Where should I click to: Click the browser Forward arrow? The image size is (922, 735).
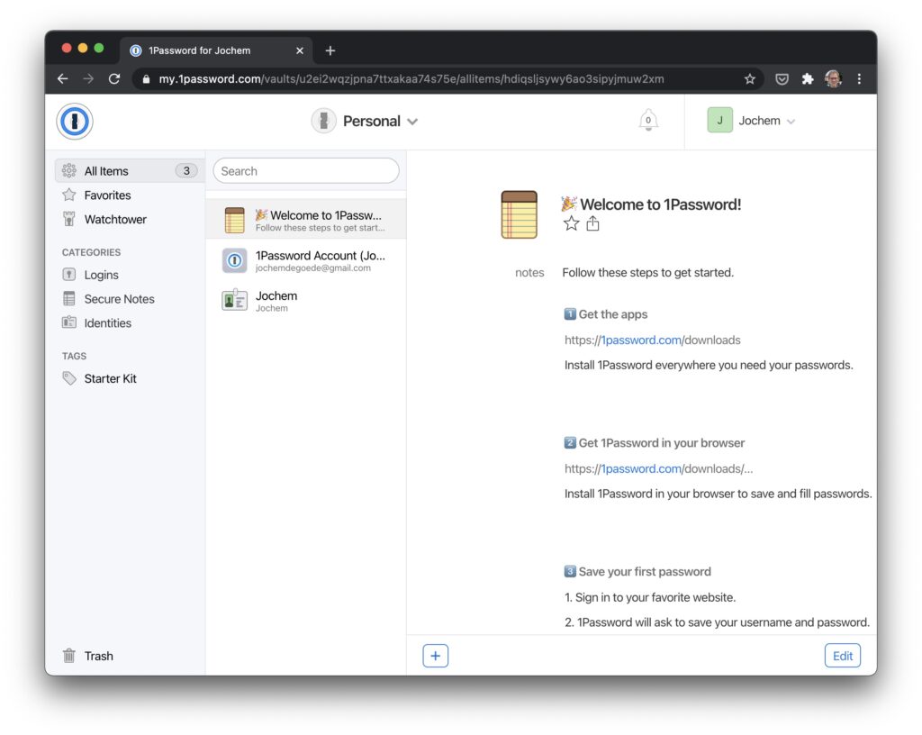88,78
